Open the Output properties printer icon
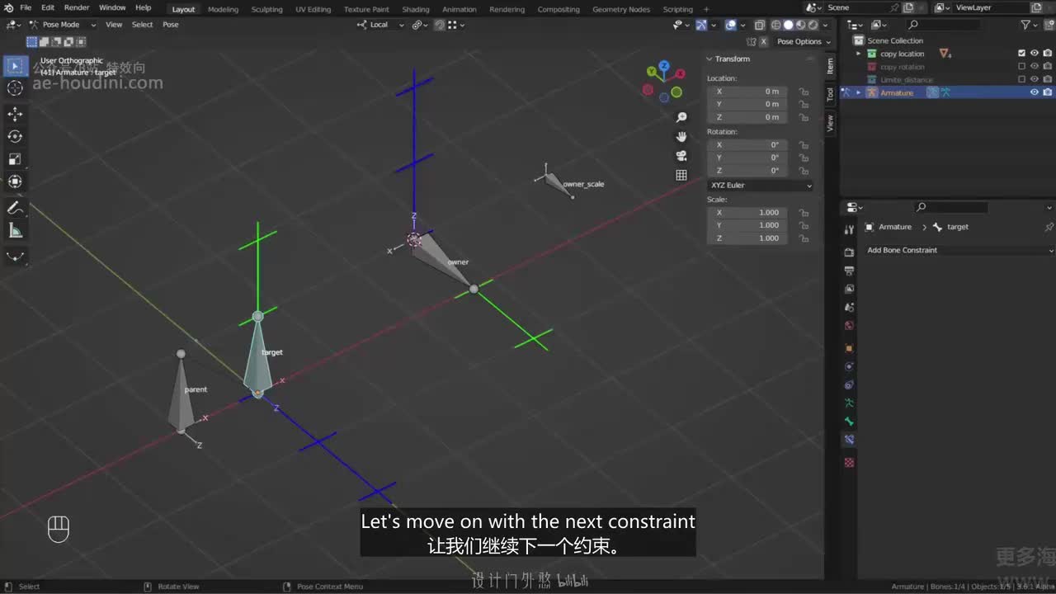Image resolution: width=1056 pixels, height=594 pixels. pos(849,271)
